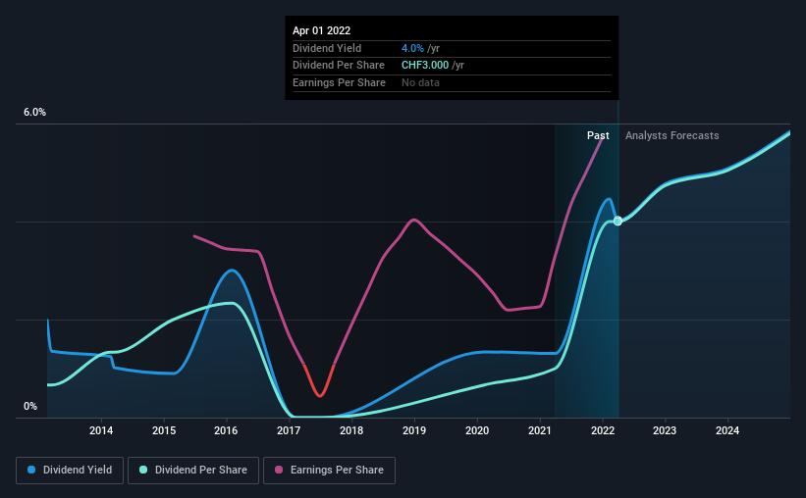Click the pink Earnings Per Share legend dot
Image resolution: width=806 pixels, height=498 pixels.
[x=279, y=470]
